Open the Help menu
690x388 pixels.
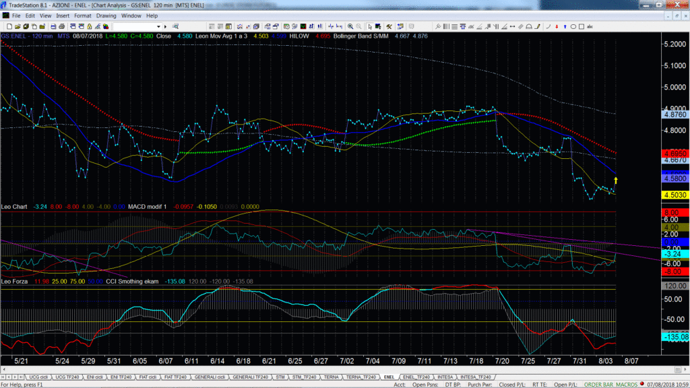tap(152, 16)
